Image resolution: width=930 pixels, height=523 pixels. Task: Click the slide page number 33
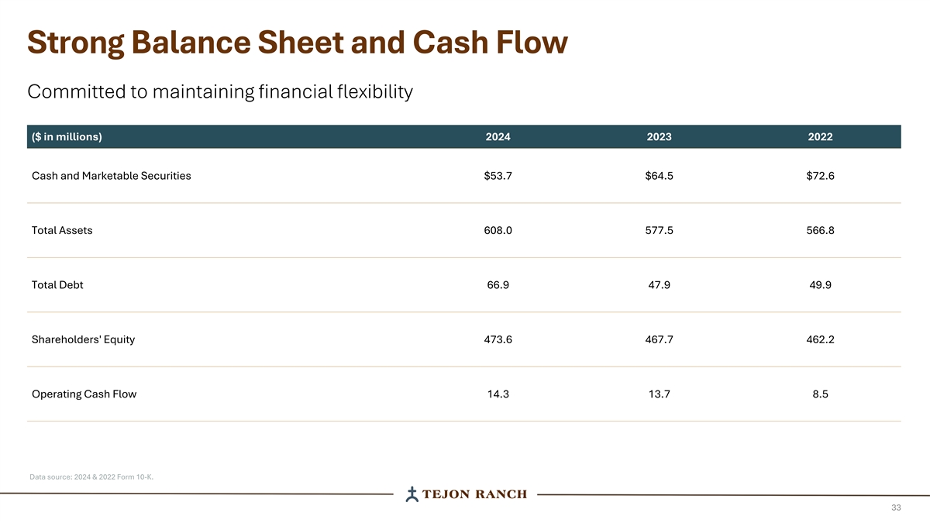(896, 508)
